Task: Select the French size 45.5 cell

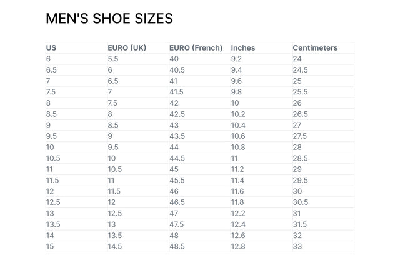Action: point(177,180)
